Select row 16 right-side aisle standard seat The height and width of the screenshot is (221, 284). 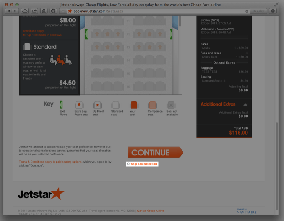tap(139, 86)
